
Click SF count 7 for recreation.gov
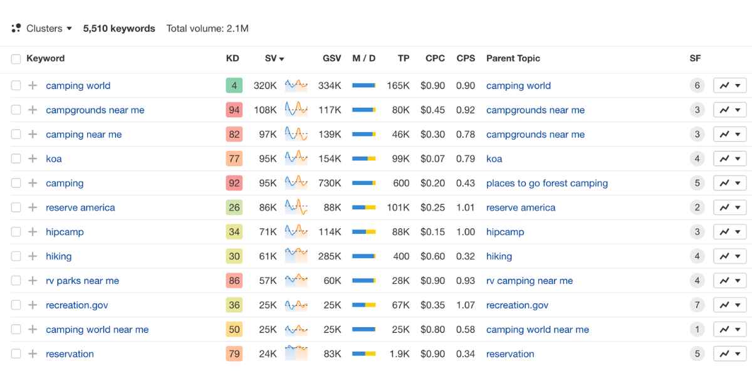pyautogui.click(x=697, y=306)
